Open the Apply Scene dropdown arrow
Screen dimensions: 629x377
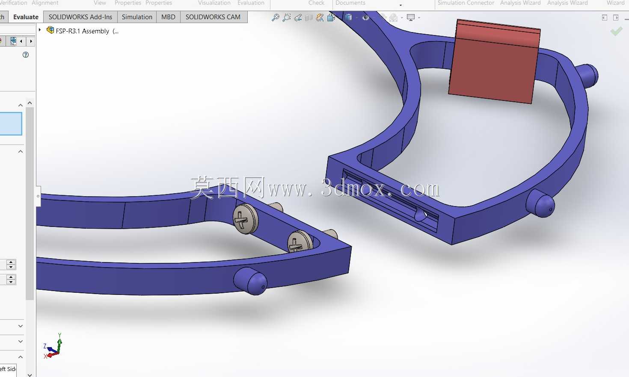(x=402, y=18)
